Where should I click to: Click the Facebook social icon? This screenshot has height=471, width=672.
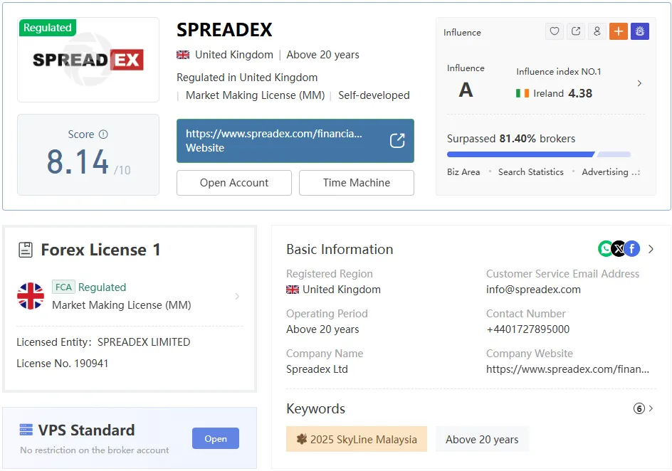point(631,248)
